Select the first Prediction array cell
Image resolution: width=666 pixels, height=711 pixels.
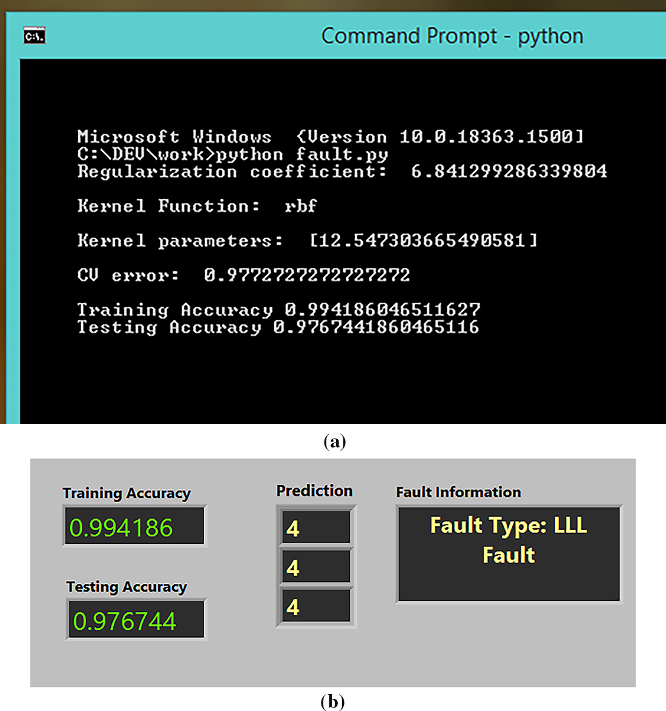pos(315,528)
